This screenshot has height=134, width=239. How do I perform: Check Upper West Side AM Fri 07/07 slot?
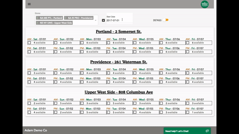pos(188,103)
